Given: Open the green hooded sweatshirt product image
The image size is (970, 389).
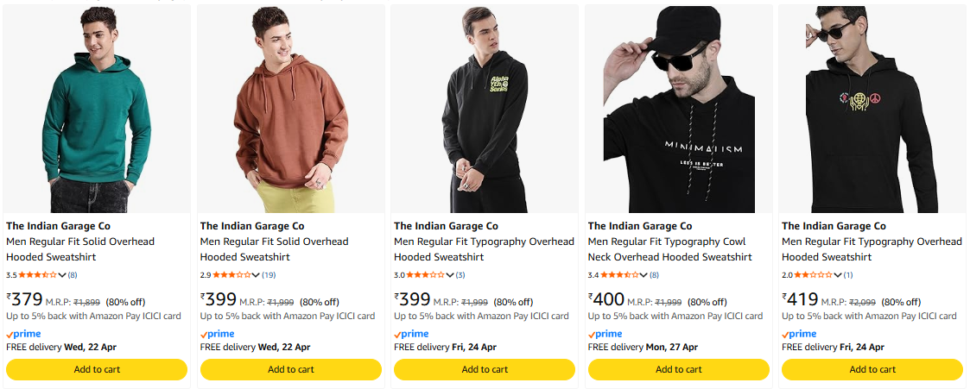Looking at the screenshot, I should (97, 110).
